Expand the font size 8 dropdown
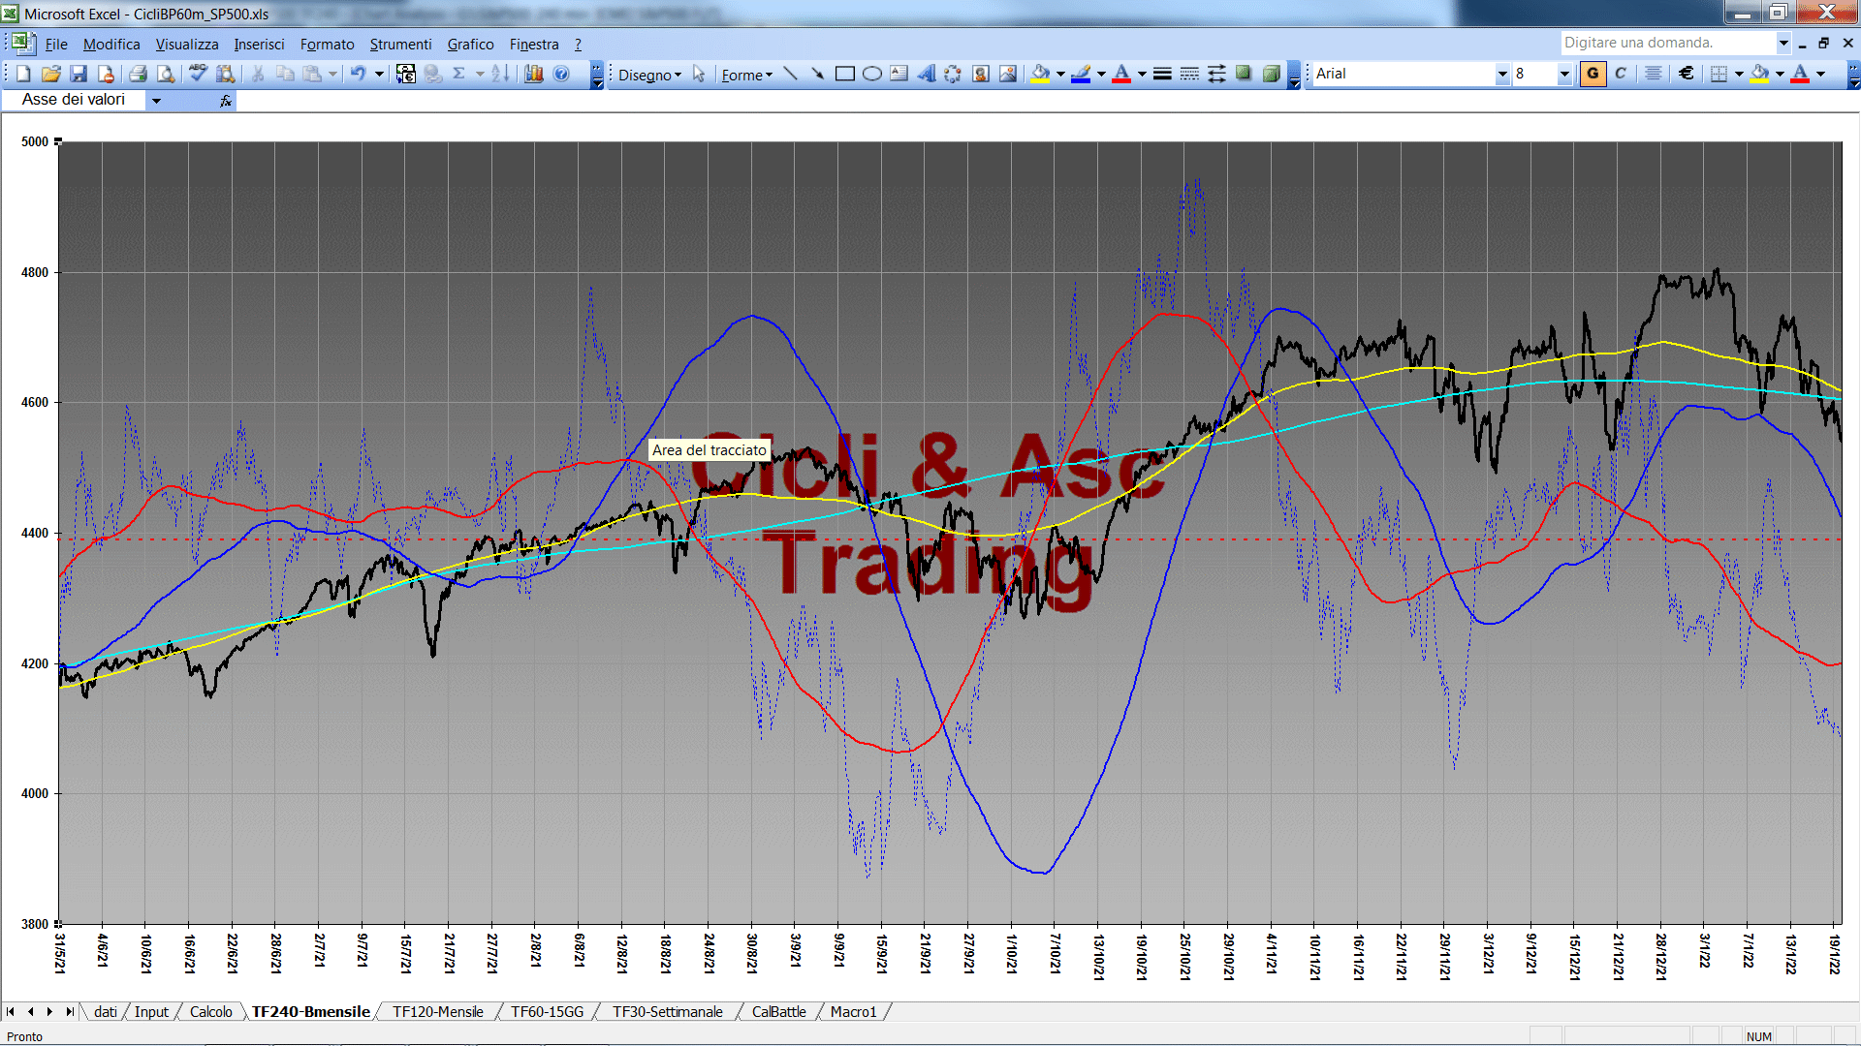This screenshot has height=1046, width=1861. pyautogui.click(x=1563, y=74)
